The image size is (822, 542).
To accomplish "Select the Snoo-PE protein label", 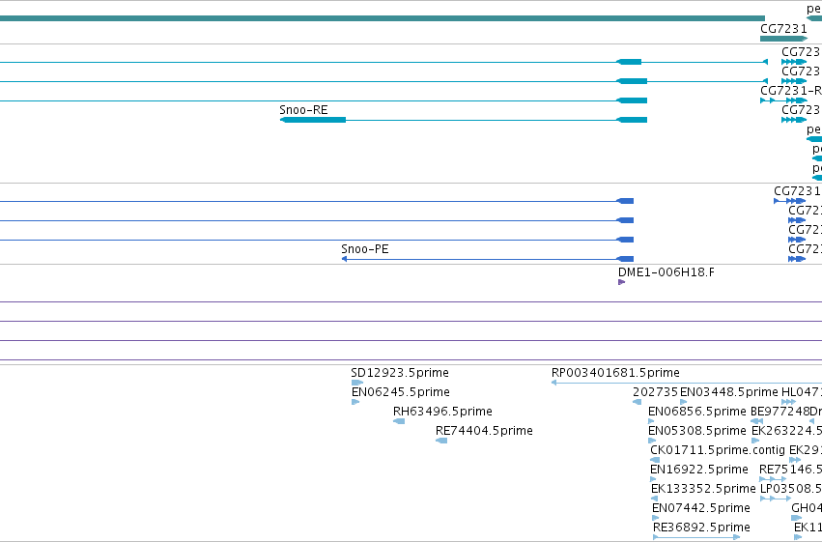I will tap(365, 249).
